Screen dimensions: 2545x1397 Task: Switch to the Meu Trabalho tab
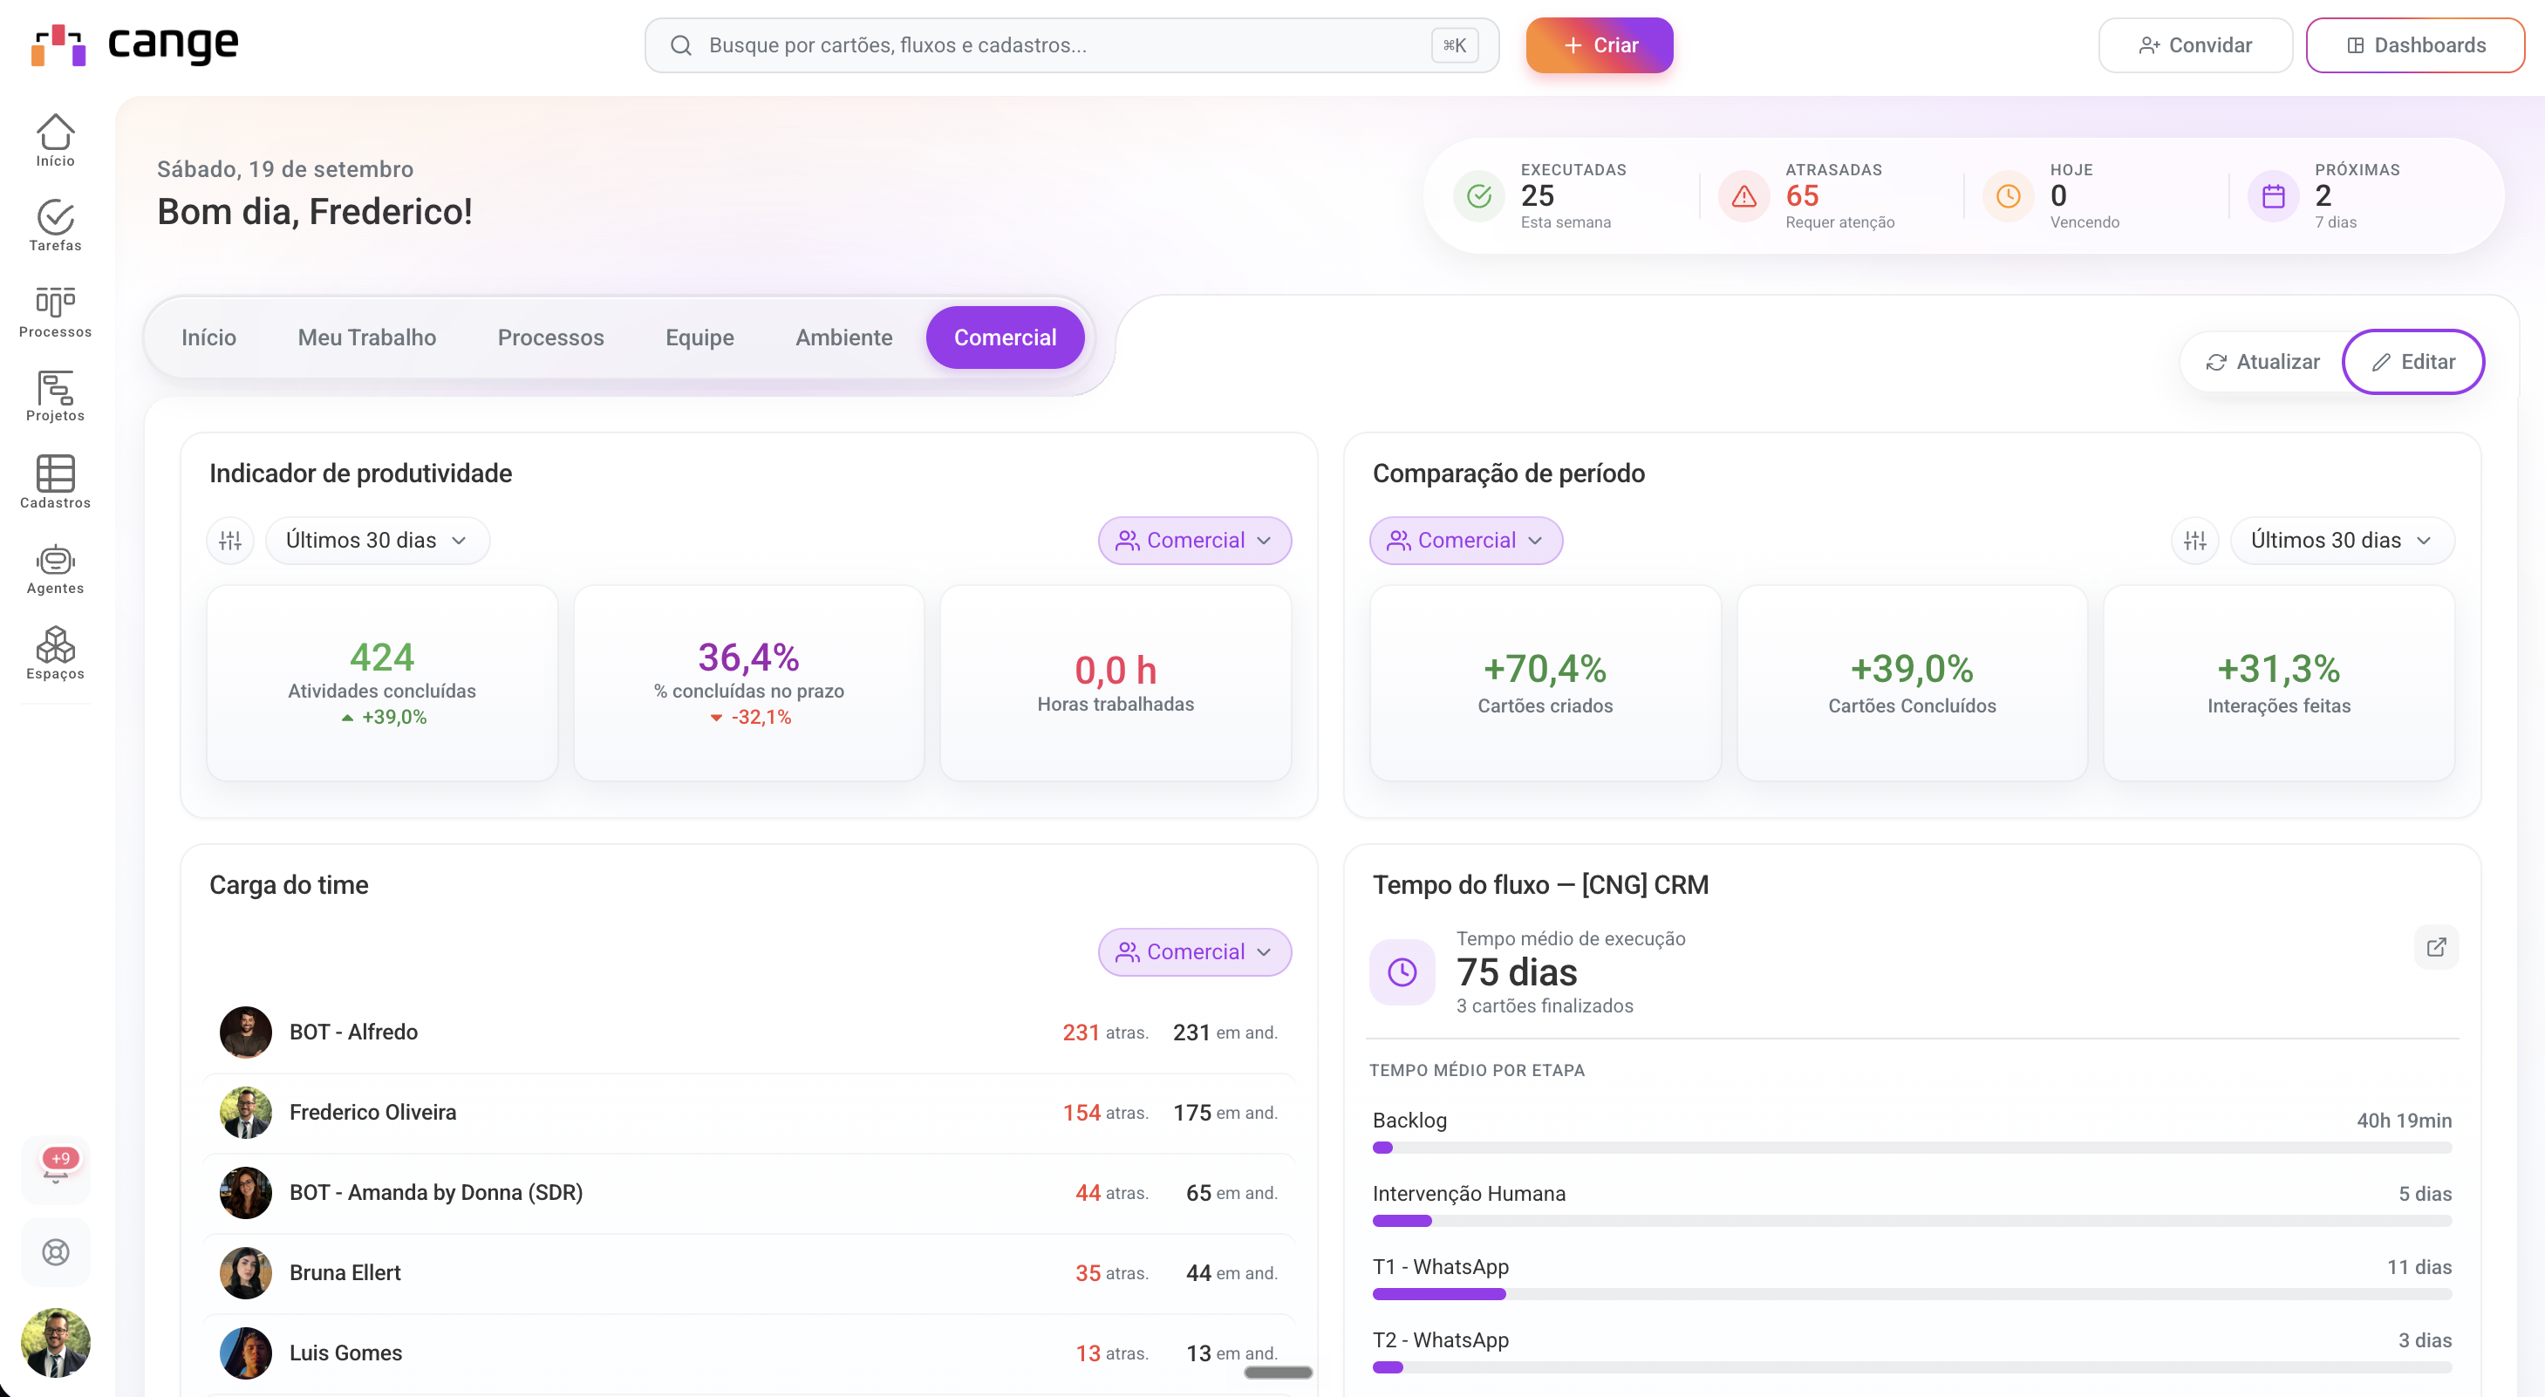pyautogui.click(x=366, y=337)
